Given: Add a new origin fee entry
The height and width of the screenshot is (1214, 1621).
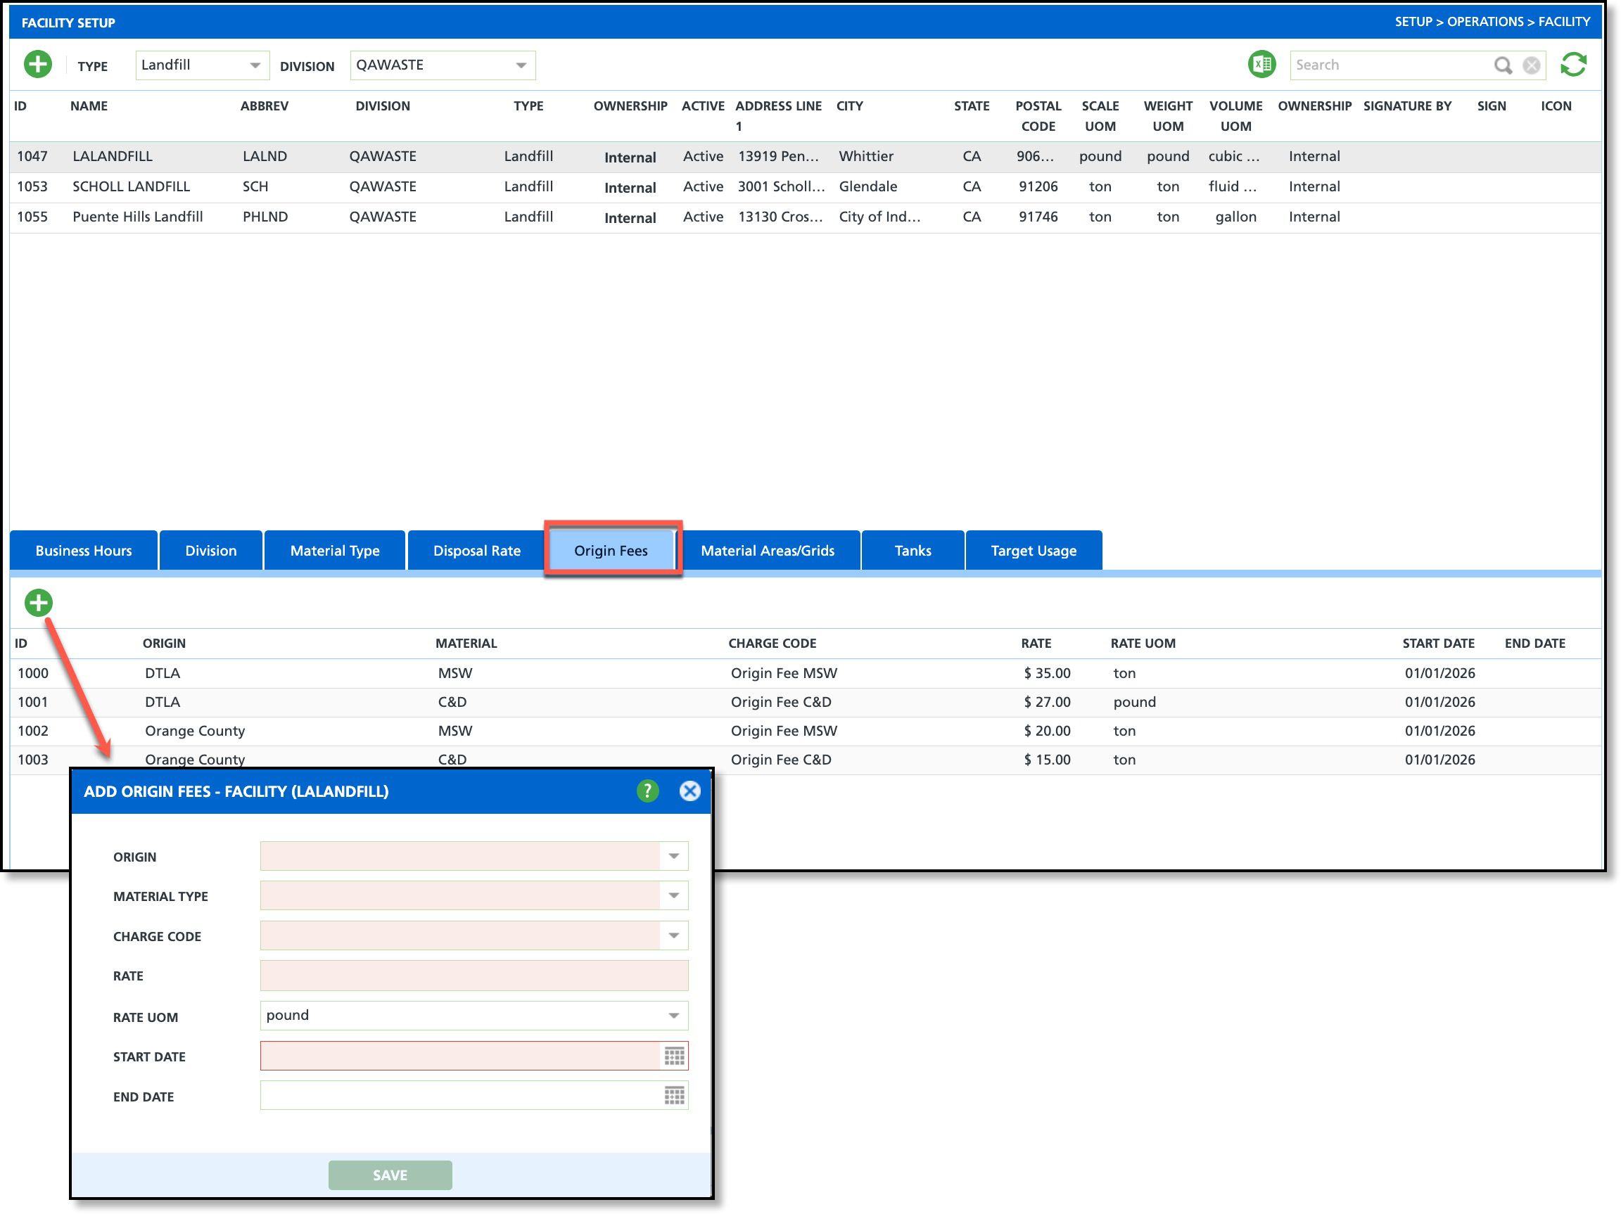Looking at the screenshot, I should point(38,603).
